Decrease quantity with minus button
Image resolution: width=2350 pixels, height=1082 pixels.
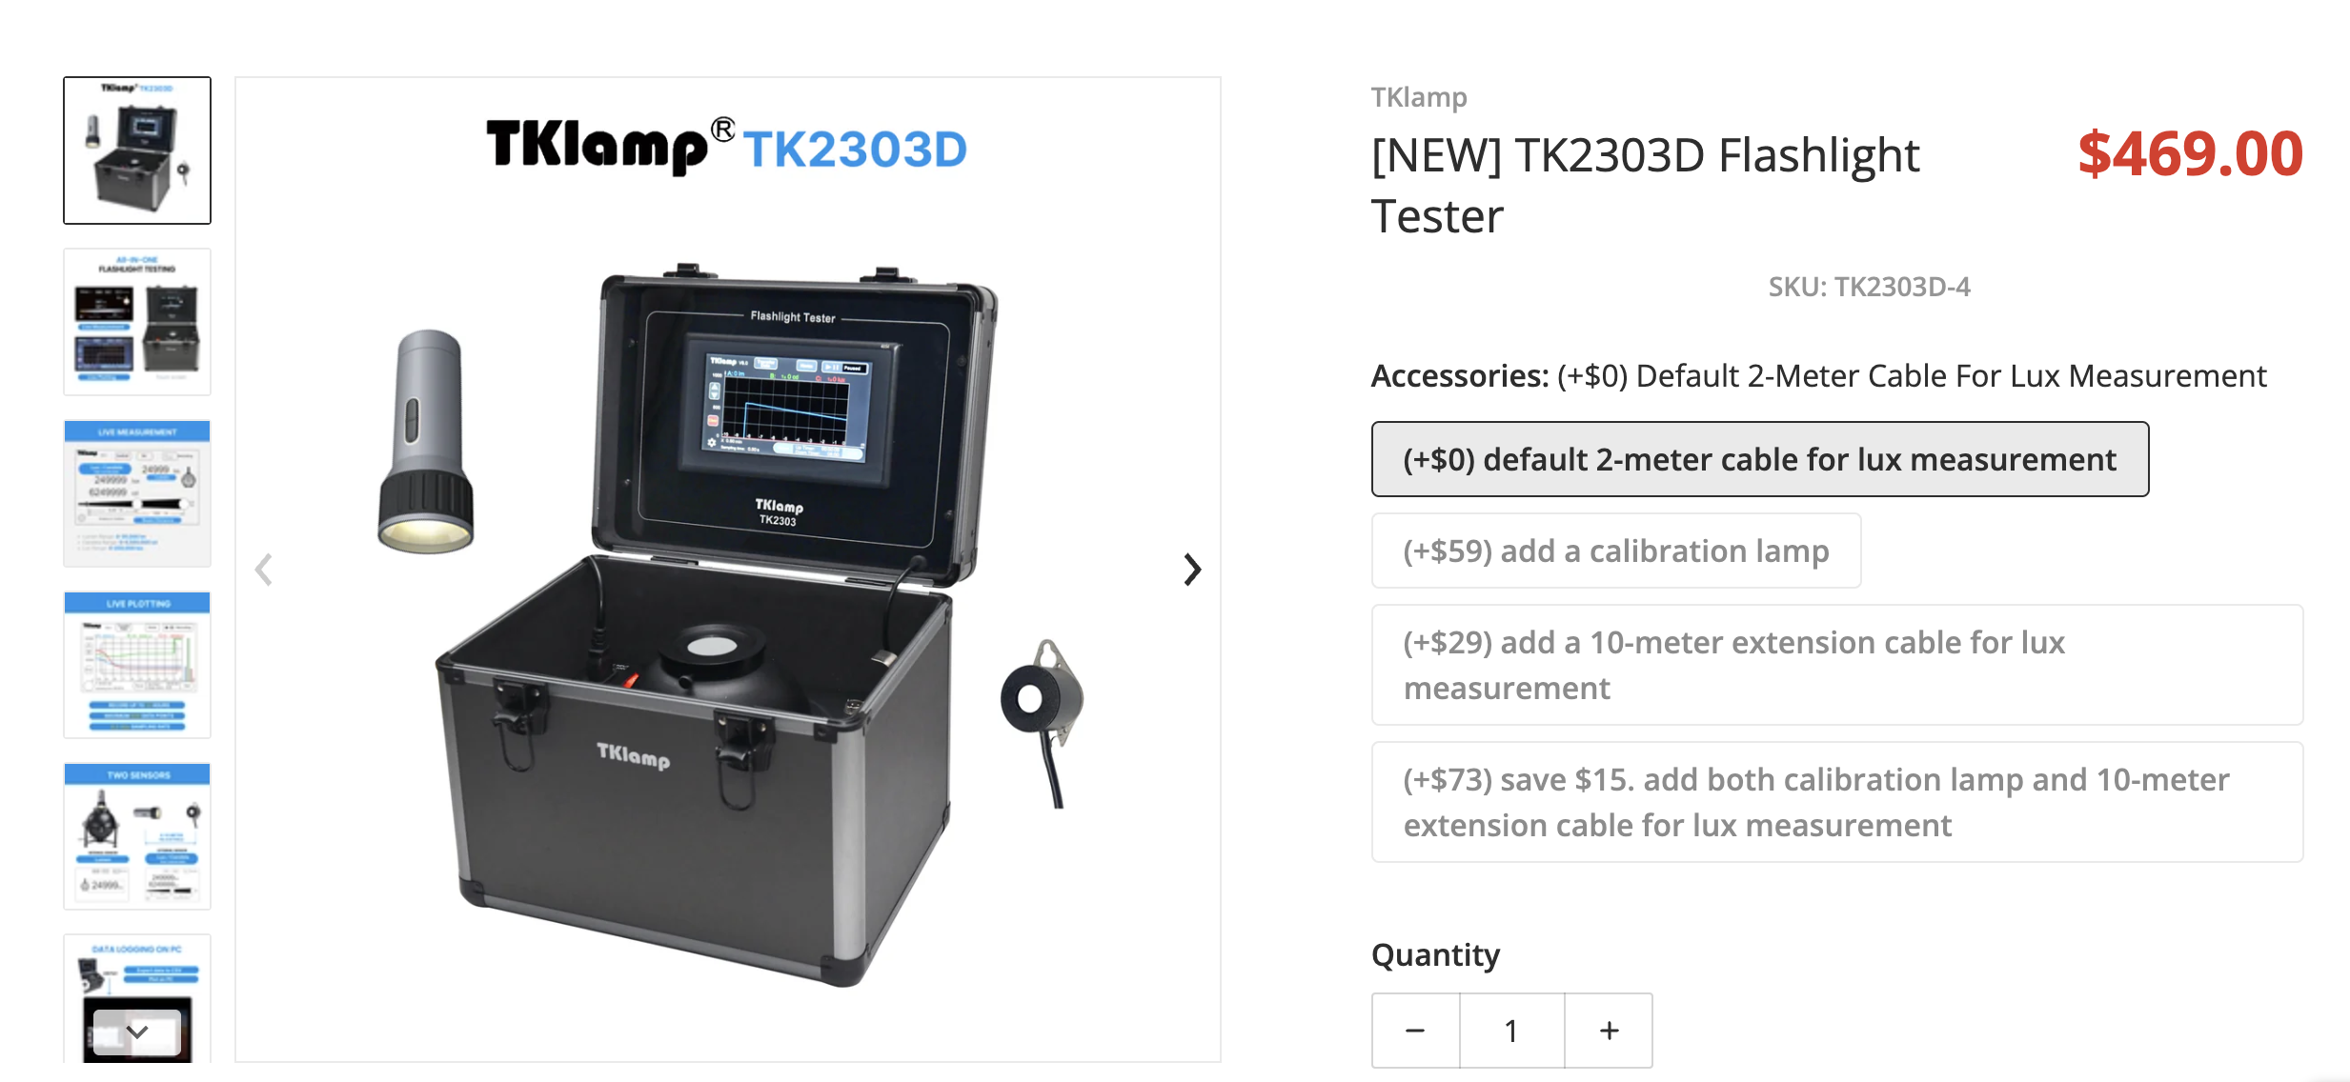(x=1415, y=1031)
